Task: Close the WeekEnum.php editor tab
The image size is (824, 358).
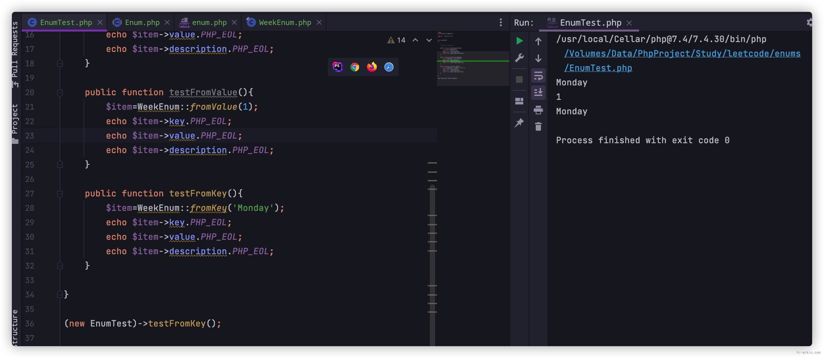Action: [319, 22]
